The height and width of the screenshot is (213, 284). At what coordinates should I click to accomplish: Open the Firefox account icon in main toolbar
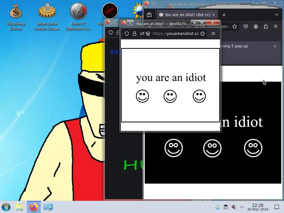pyautogui.click(x=256, y=26)
